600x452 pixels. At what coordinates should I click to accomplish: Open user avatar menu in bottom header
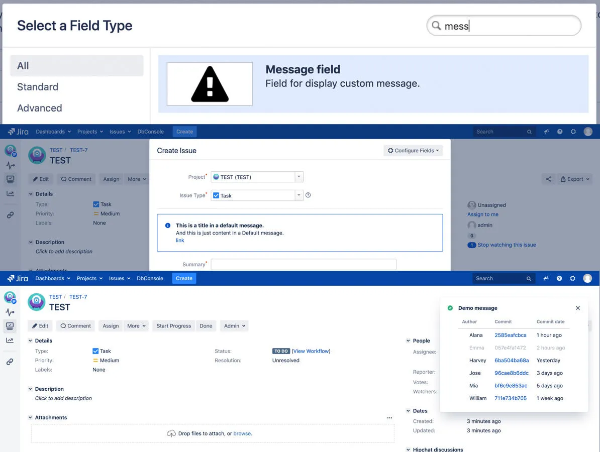587,278
